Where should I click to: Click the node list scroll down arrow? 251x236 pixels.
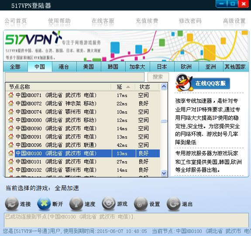coord(164,173)
